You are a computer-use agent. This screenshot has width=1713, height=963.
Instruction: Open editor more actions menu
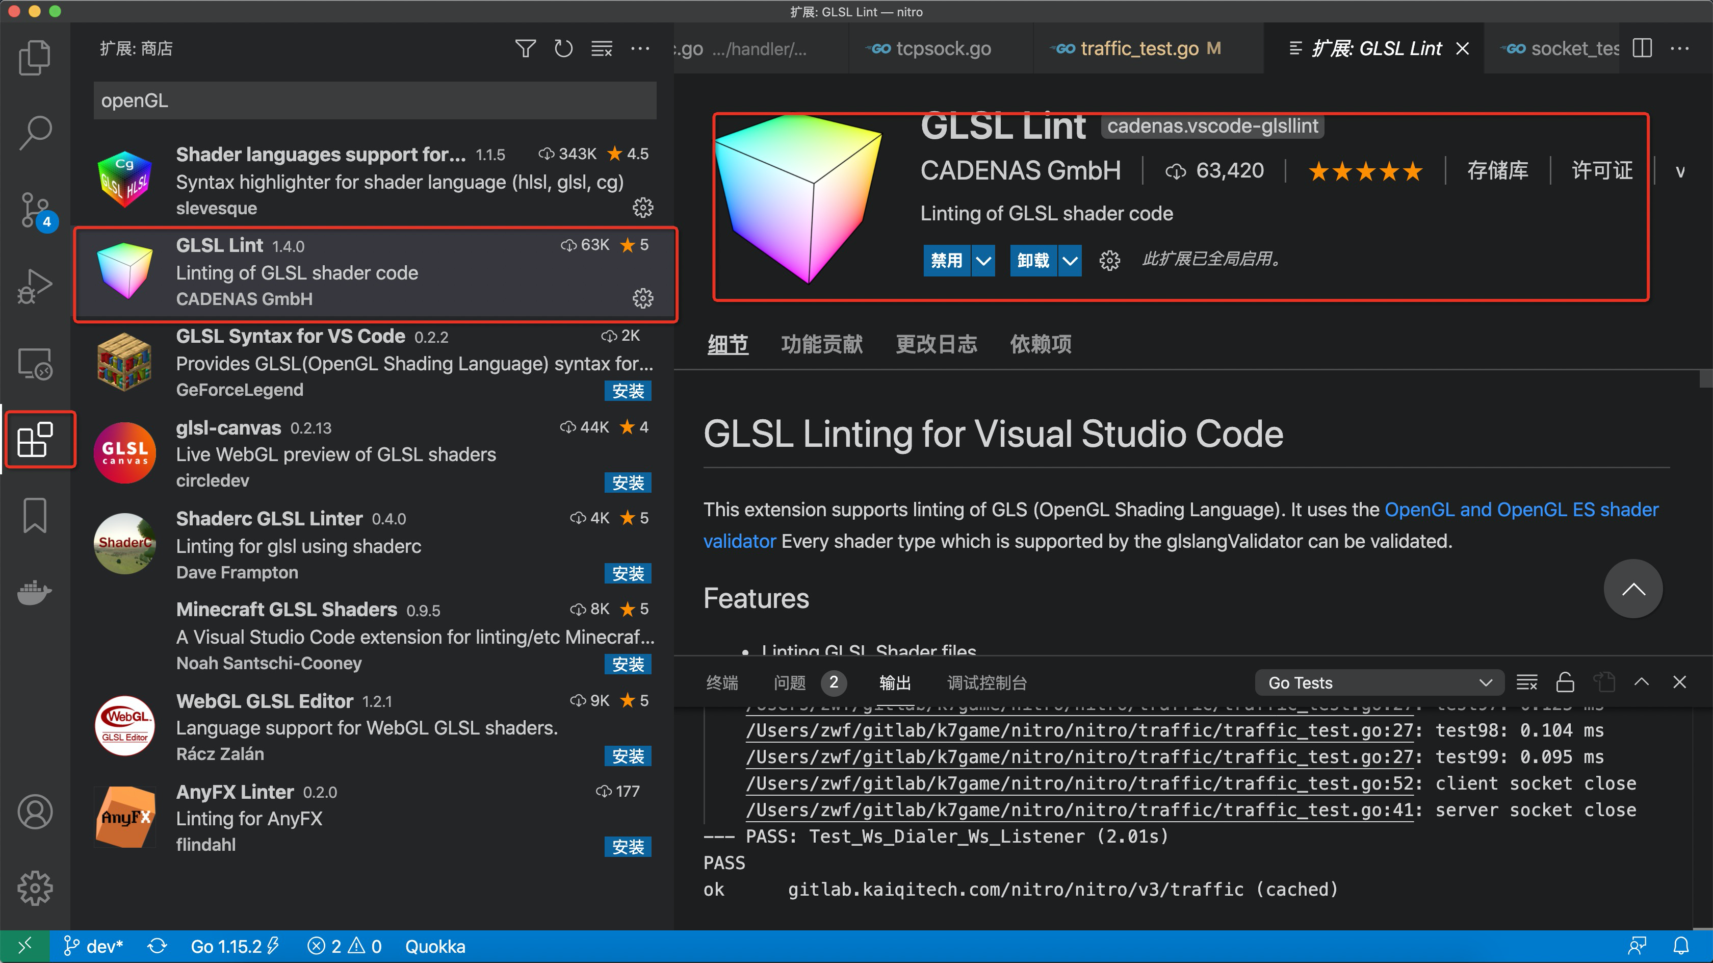click(x=1680, y=48)
